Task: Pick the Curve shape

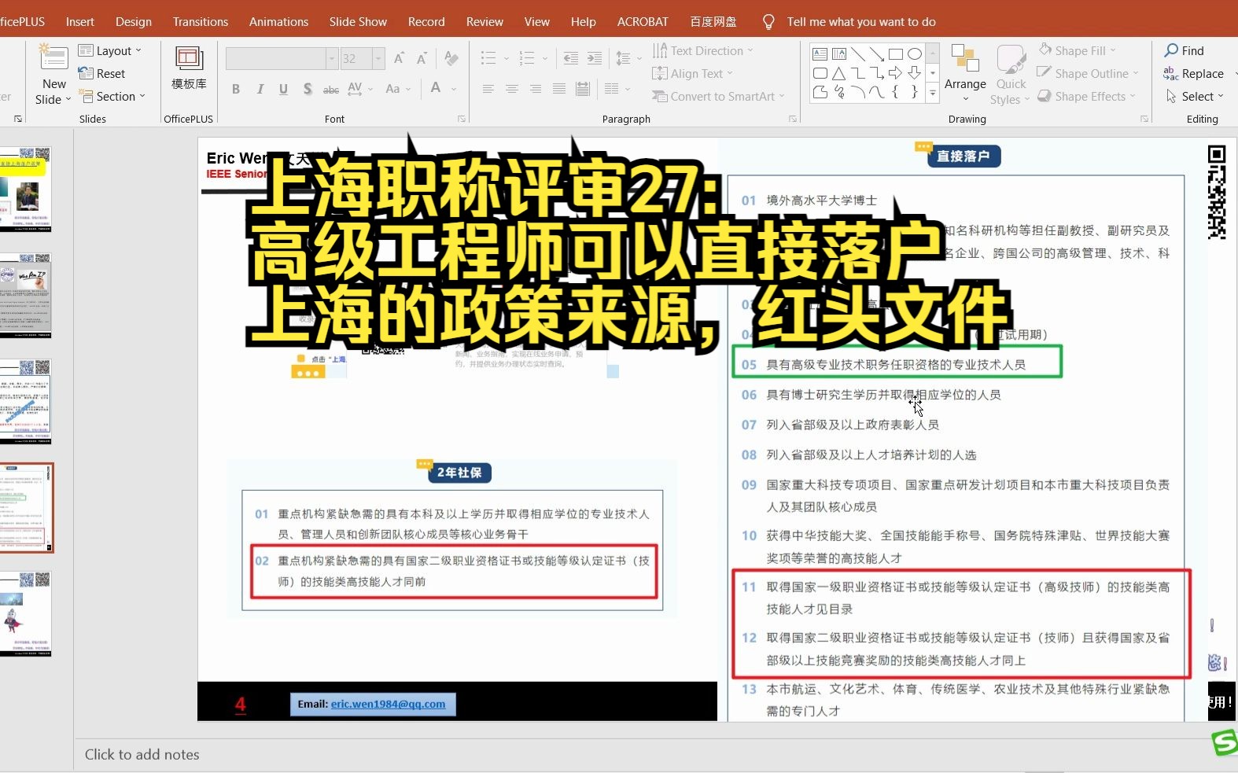Action: [x=877, y=92]
